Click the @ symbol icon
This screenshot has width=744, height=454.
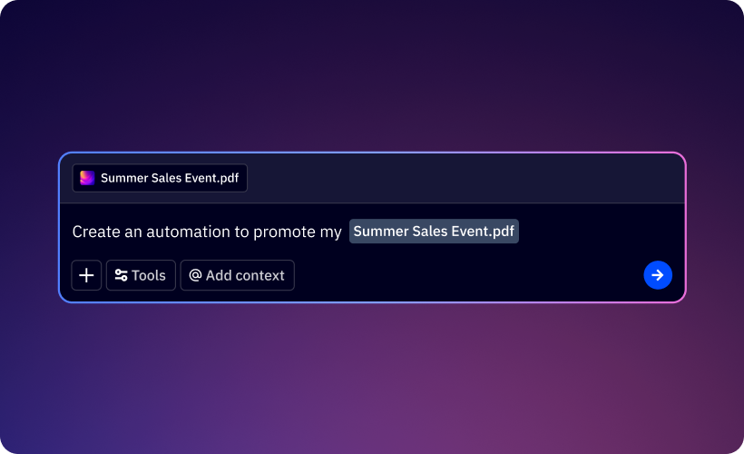[x=195, y=275]
